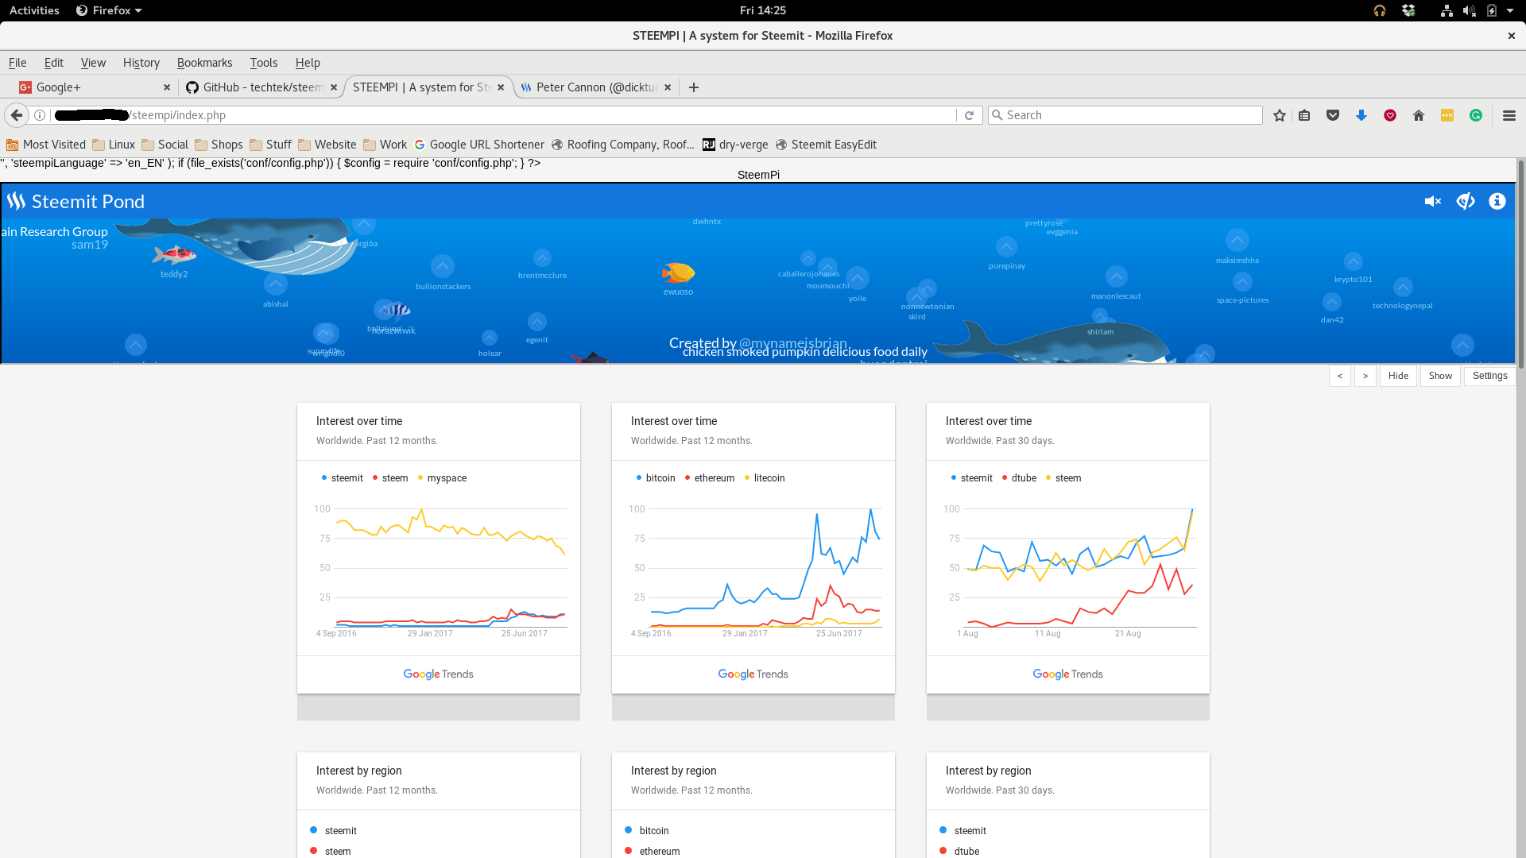Click the orange ewuoso fish
The width and height of the screenshot is (1526, 858).
[x=678, y=273]
